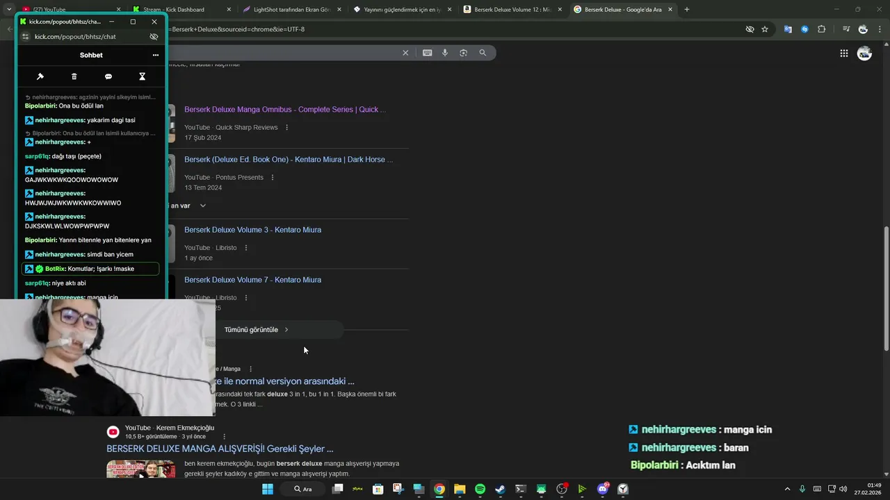The width and height of the screenshot is (890, 500).
Task: Click the taskbar Ara search box
Action: click(303, 489)
